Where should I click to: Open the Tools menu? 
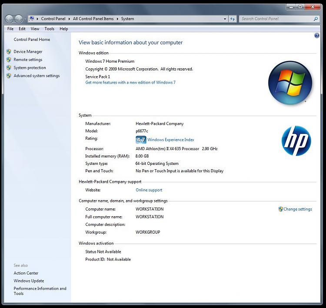(x=49, y=29)
